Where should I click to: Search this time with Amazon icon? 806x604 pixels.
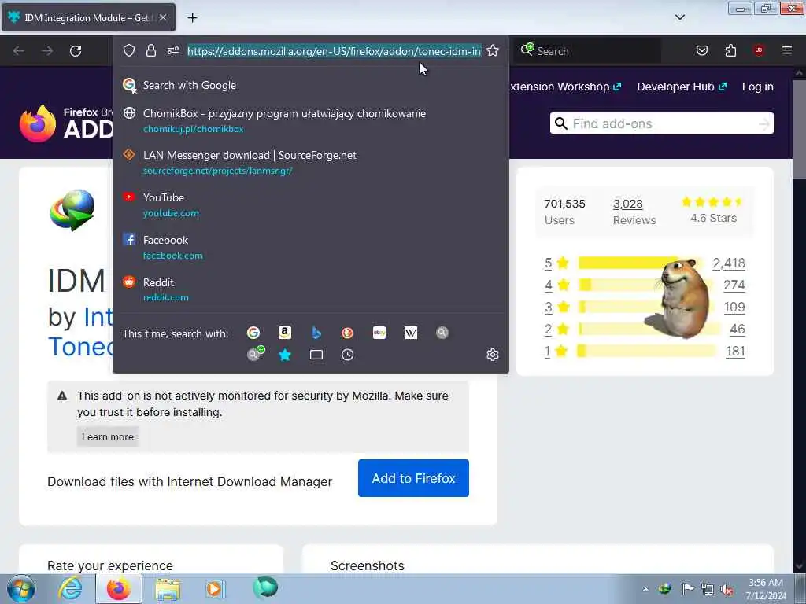(x=285, y=333)
